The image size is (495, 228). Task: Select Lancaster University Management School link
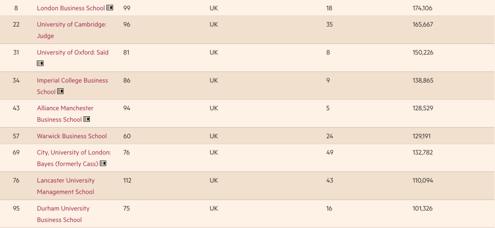[66, 186]
